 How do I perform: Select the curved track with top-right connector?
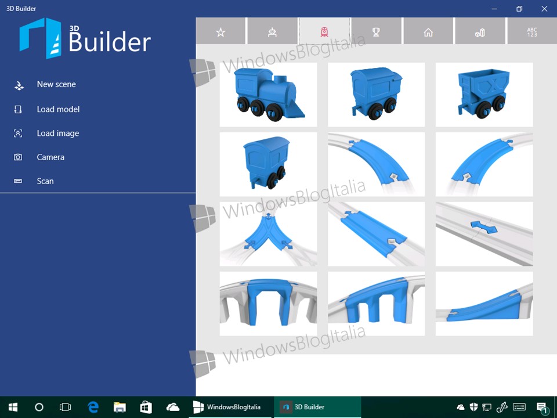(x=484, y=164)
